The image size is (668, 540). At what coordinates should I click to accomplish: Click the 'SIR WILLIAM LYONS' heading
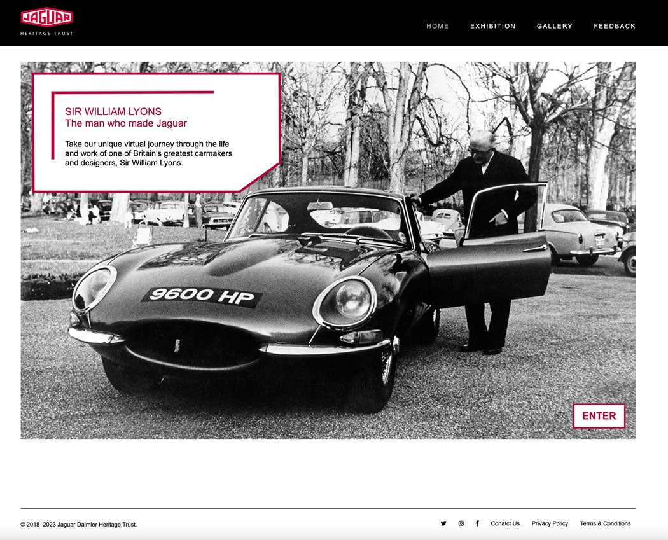click(113, 111)
